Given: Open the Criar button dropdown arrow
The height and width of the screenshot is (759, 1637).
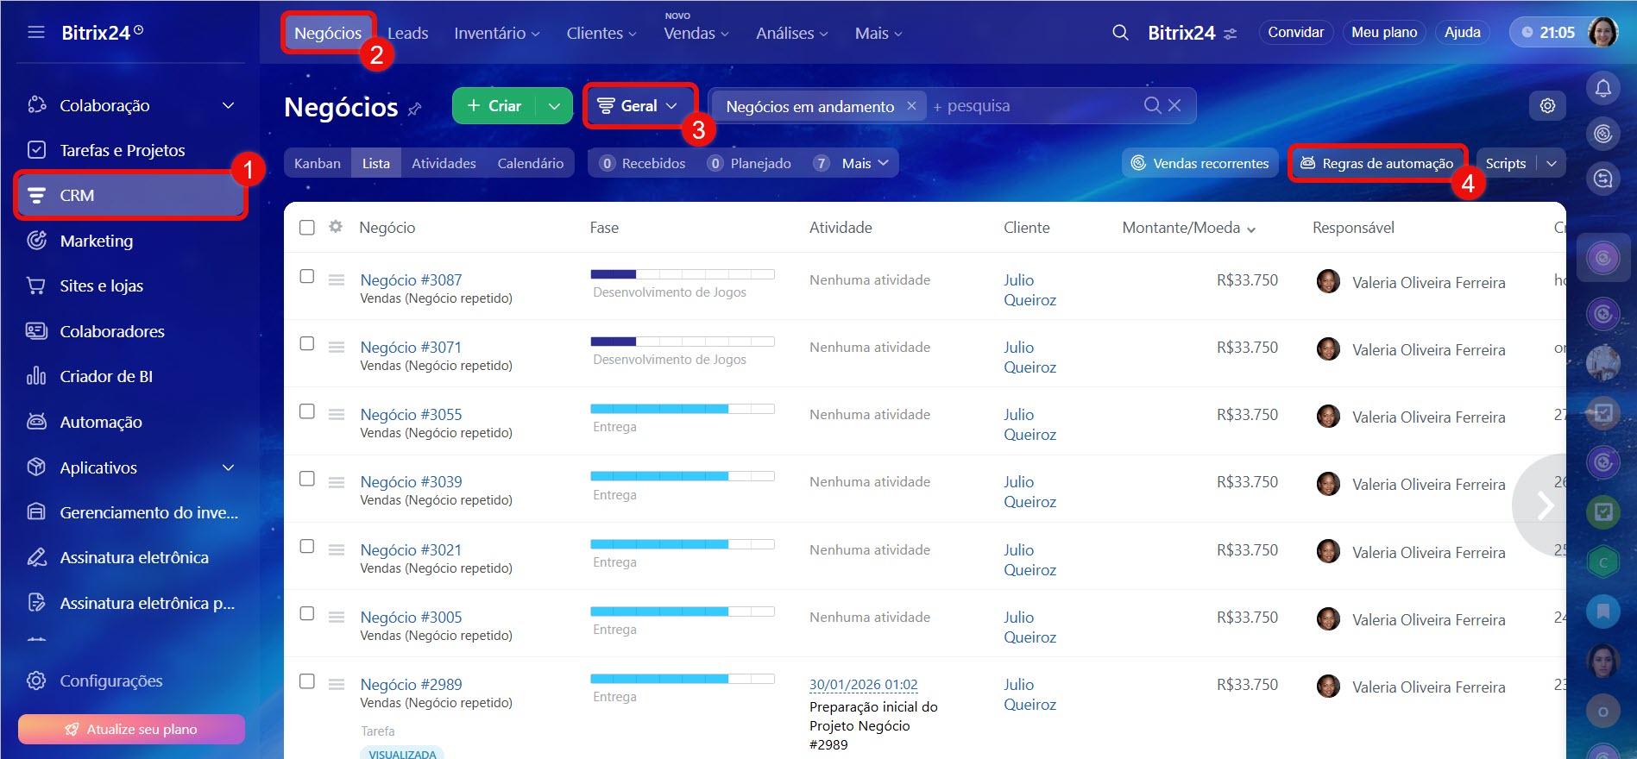Looking at the screenshot, I should click(554, 106).
